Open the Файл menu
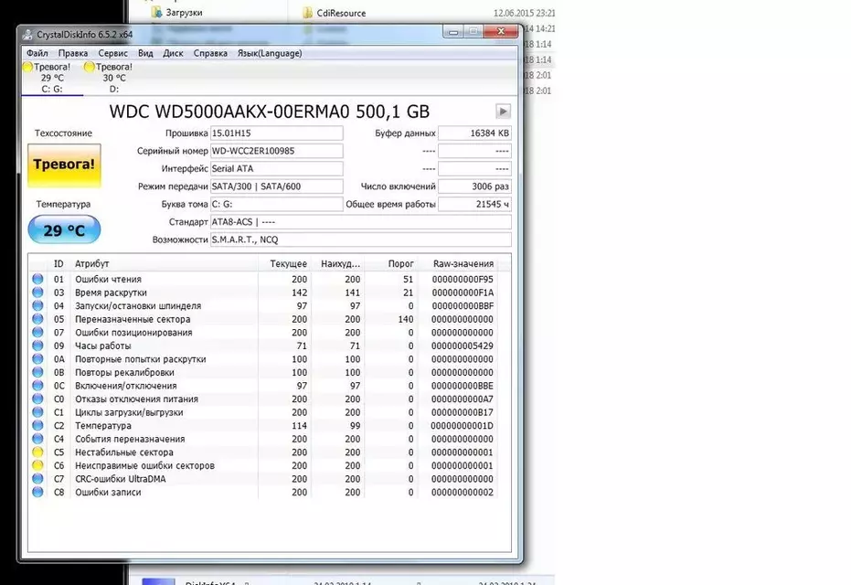 [37, 53]
